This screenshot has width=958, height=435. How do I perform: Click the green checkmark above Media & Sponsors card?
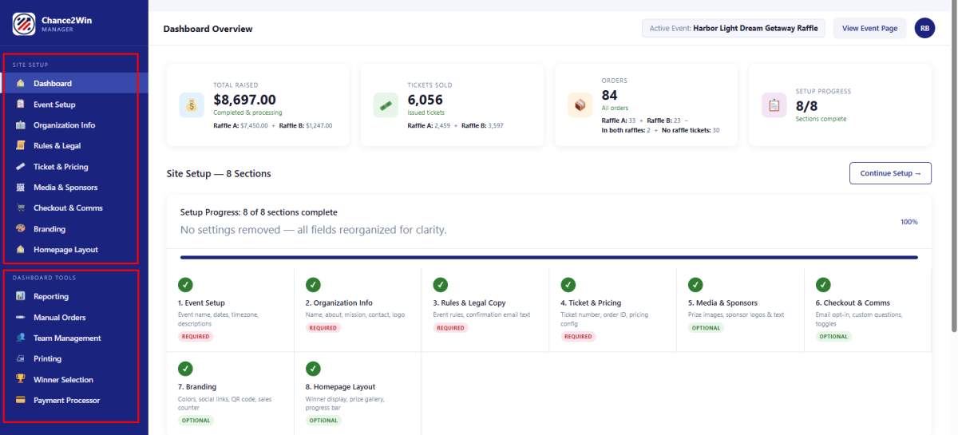tap(695, 284)
